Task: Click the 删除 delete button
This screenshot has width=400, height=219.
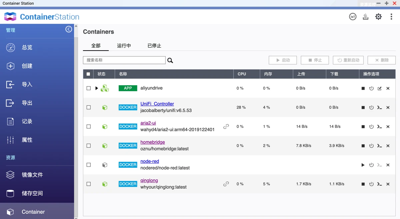Action: point(382,60)
